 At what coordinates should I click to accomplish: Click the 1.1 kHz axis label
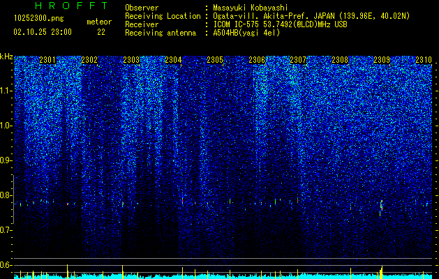click(x=6, y=91)
